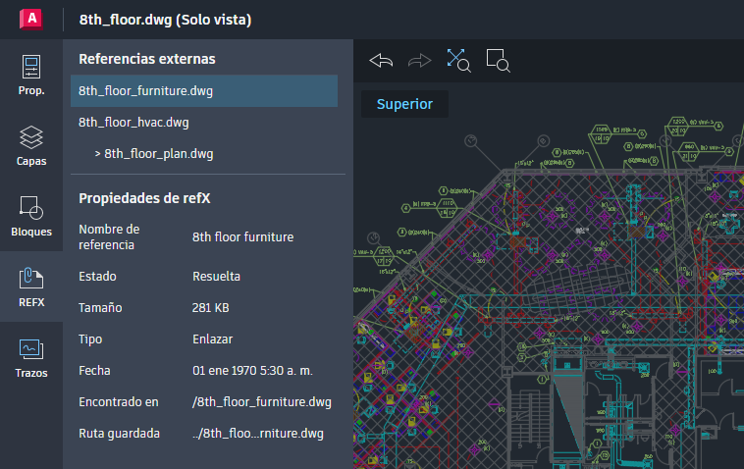
Task: Click the path '/8th_floor_furniture.dwg'
Action: (262, 402)
